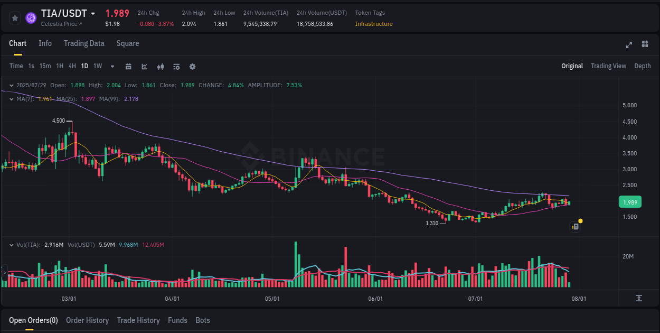The height and width of the screenshot is (333, 660).
Task: Select the 4H timeframe
Action: point(72,66)
